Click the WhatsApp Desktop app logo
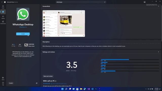This screenshot has height=91, width=162. (x=23, y=14)
